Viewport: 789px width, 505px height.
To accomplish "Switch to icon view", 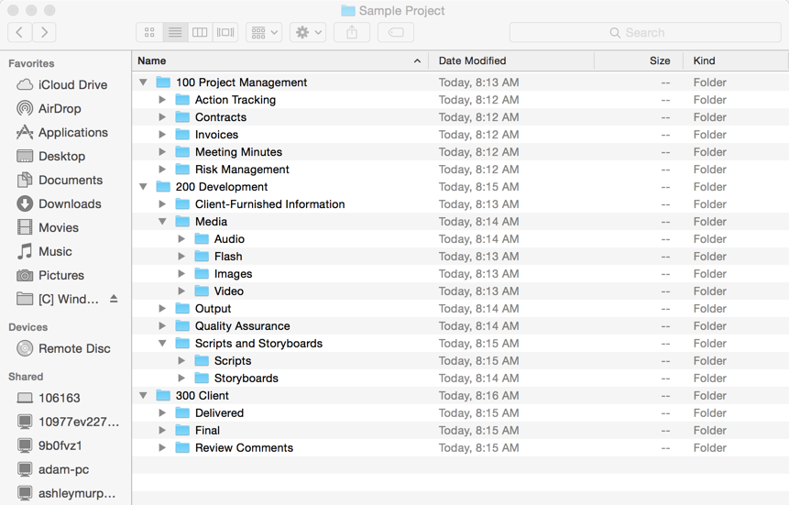I will pyautogui.click(x=149, y=32).
